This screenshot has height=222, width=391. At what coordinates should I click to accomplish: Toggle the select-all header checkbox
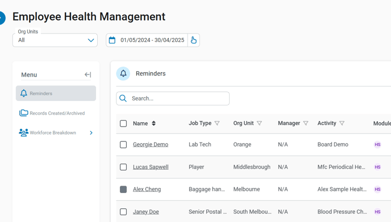(x=123, y=123)
